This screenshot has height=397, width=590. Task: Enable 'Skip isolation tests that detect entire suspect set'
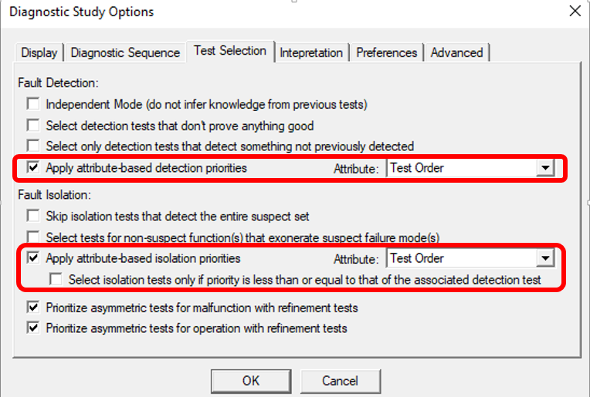coord(33,216)
